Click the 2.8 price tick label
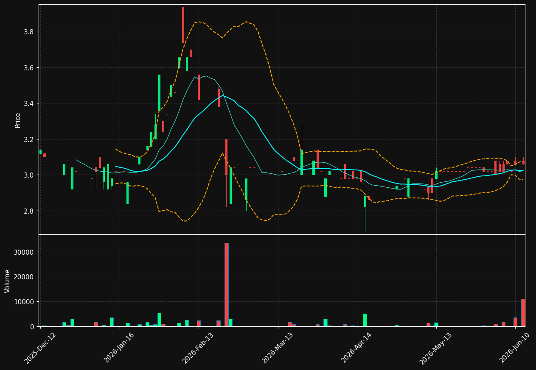This screenshot has width=536, height=370. coord(29,211)
